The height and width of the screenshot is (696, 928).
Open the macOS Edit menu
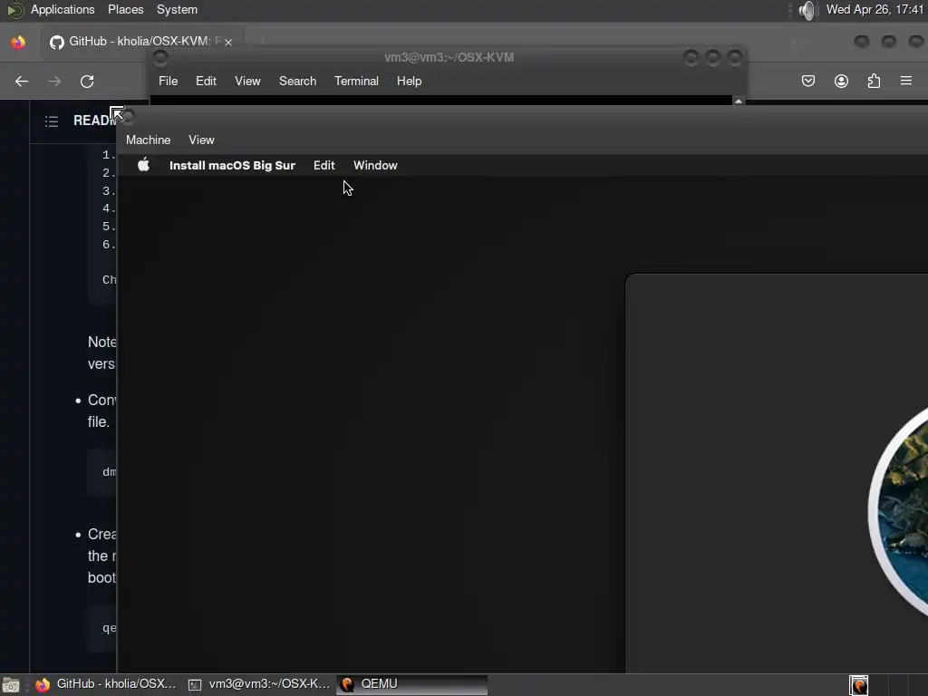point(324,166)
